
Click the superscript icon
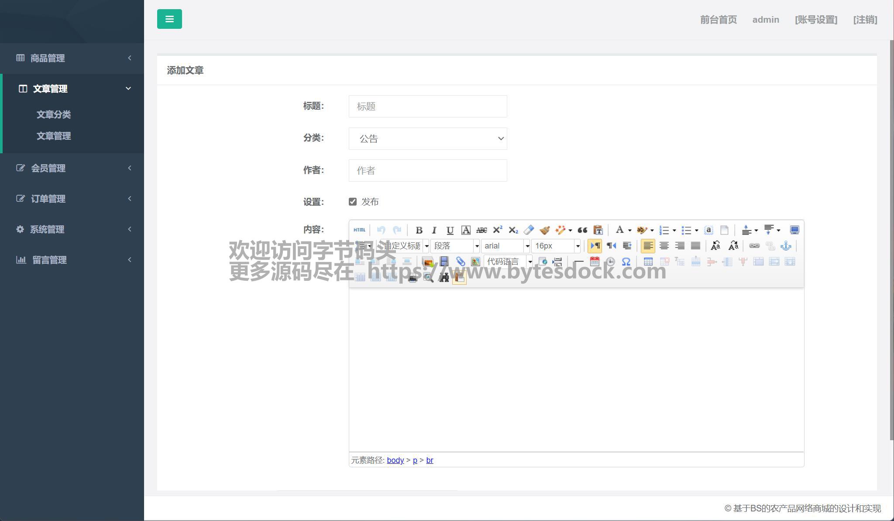click(497, 230)
